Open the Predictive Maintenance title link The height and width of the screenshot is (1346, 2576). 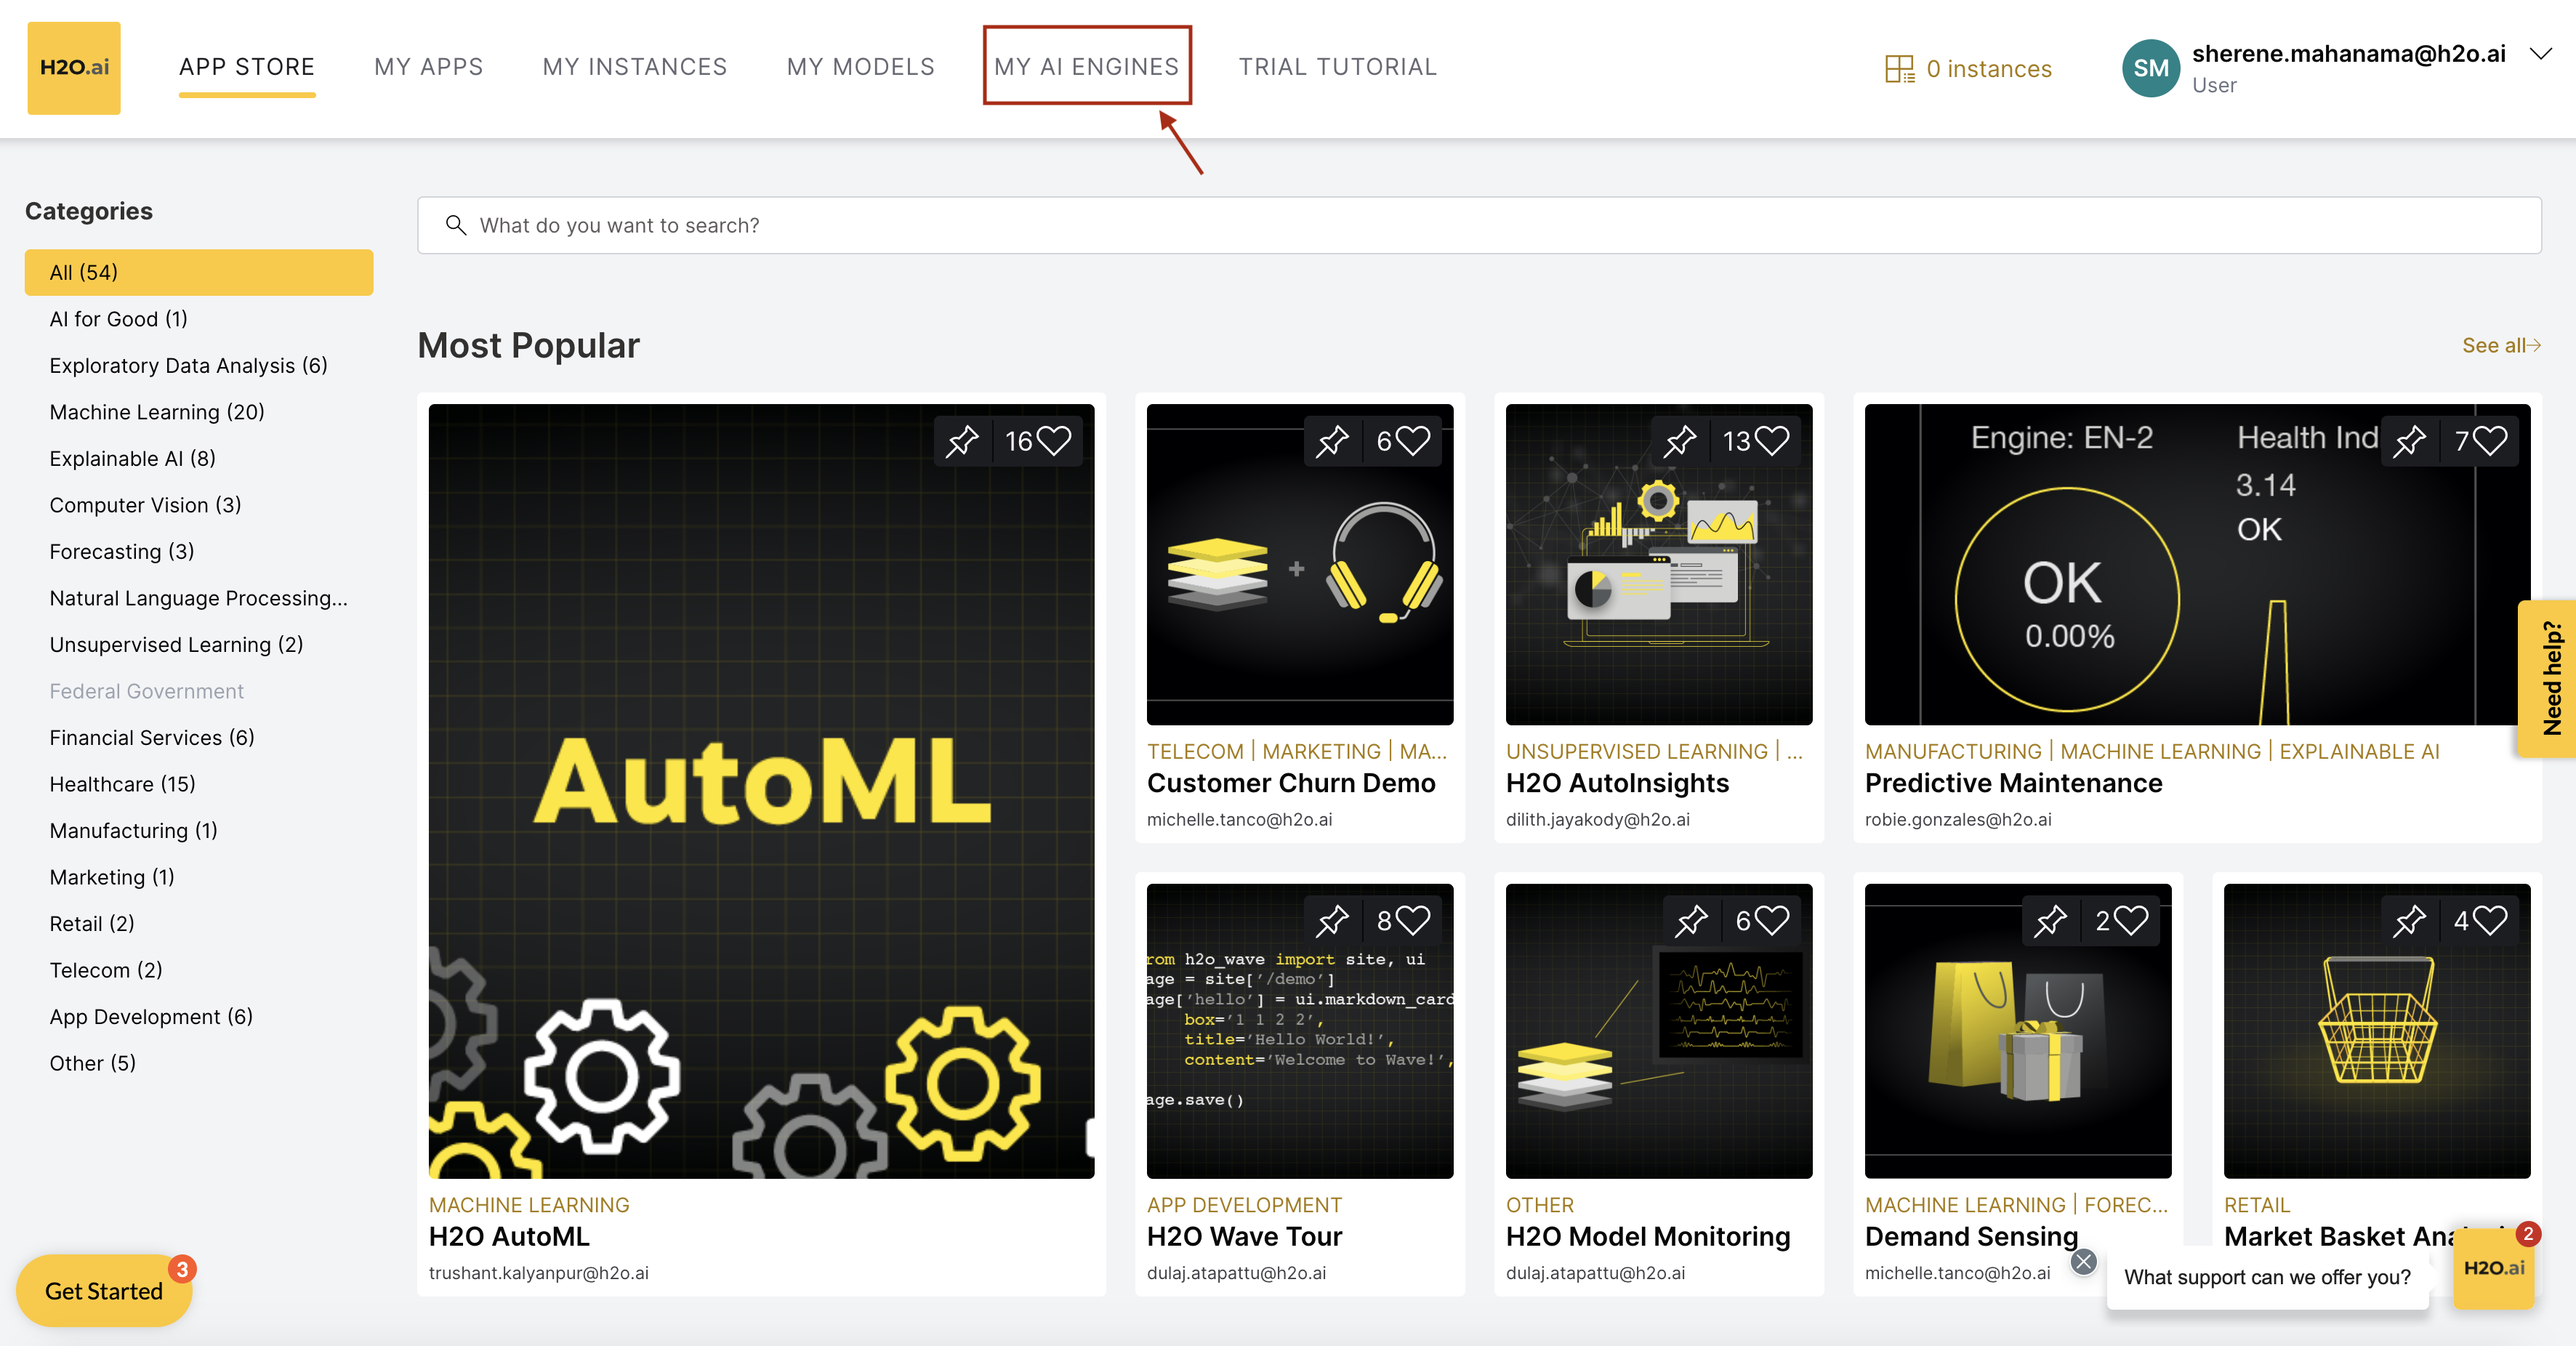tap(2013, 783)
